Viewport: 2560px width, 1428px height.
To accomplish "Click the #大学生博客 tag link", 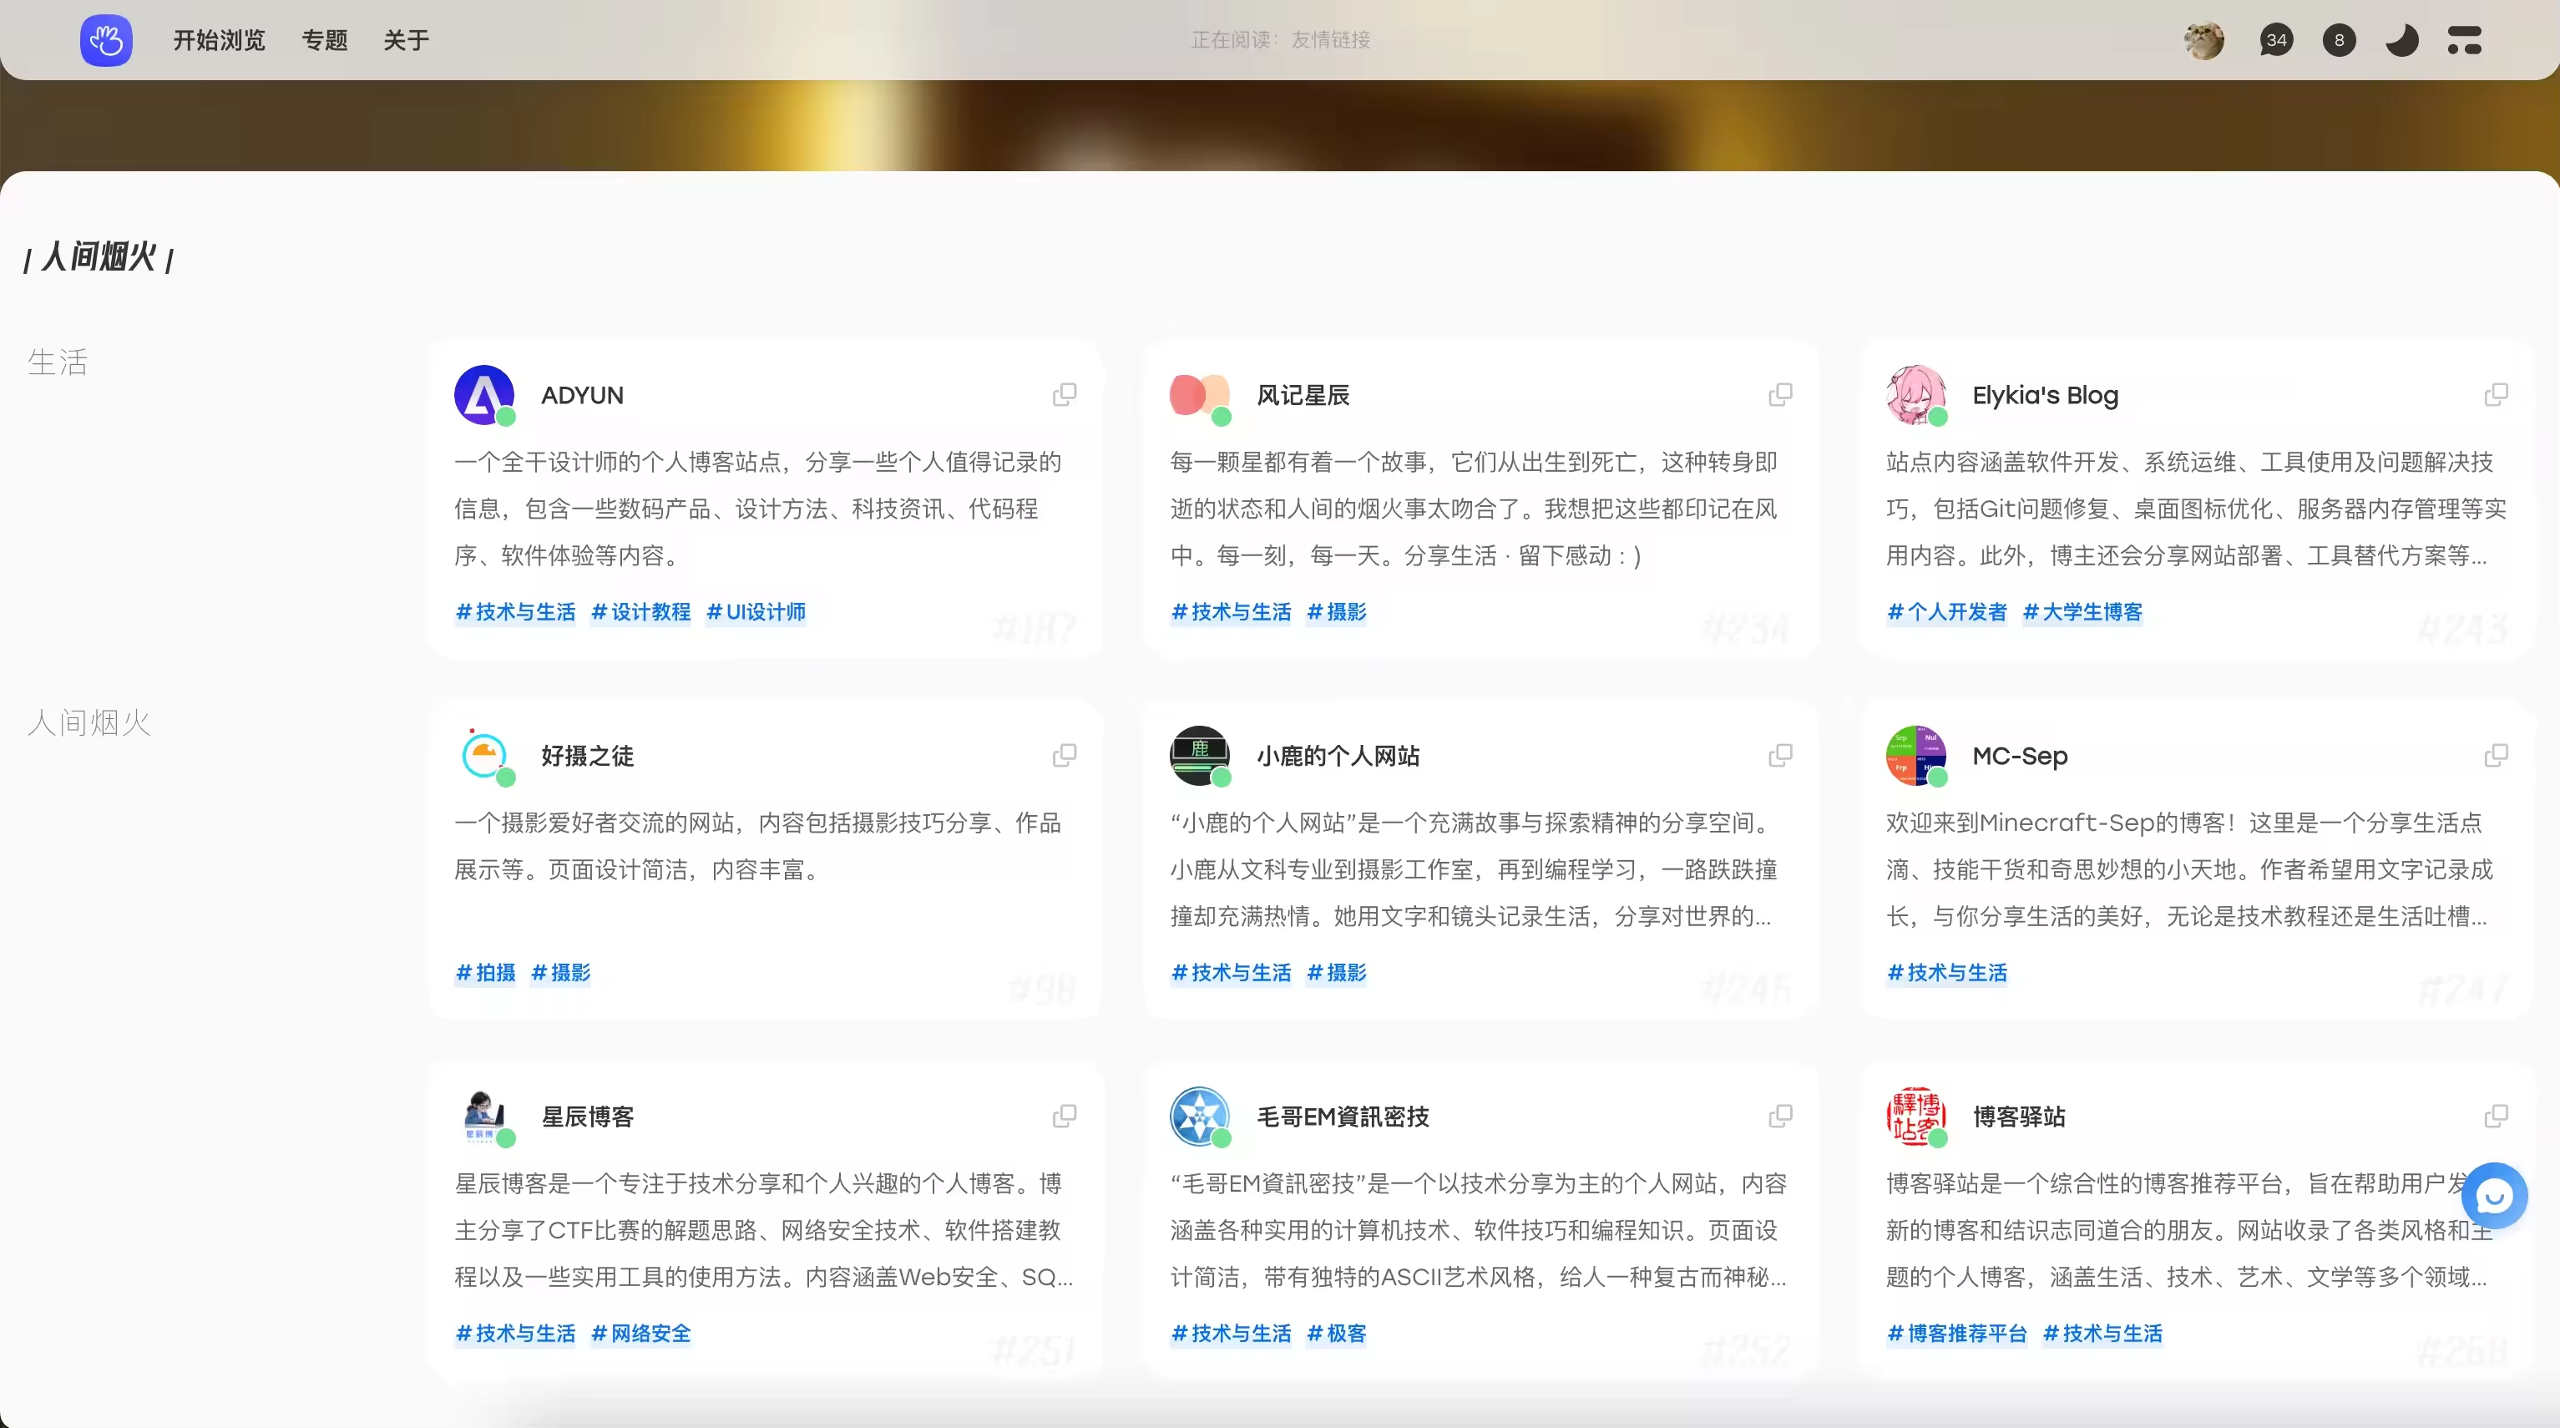I will [2082, 611].
